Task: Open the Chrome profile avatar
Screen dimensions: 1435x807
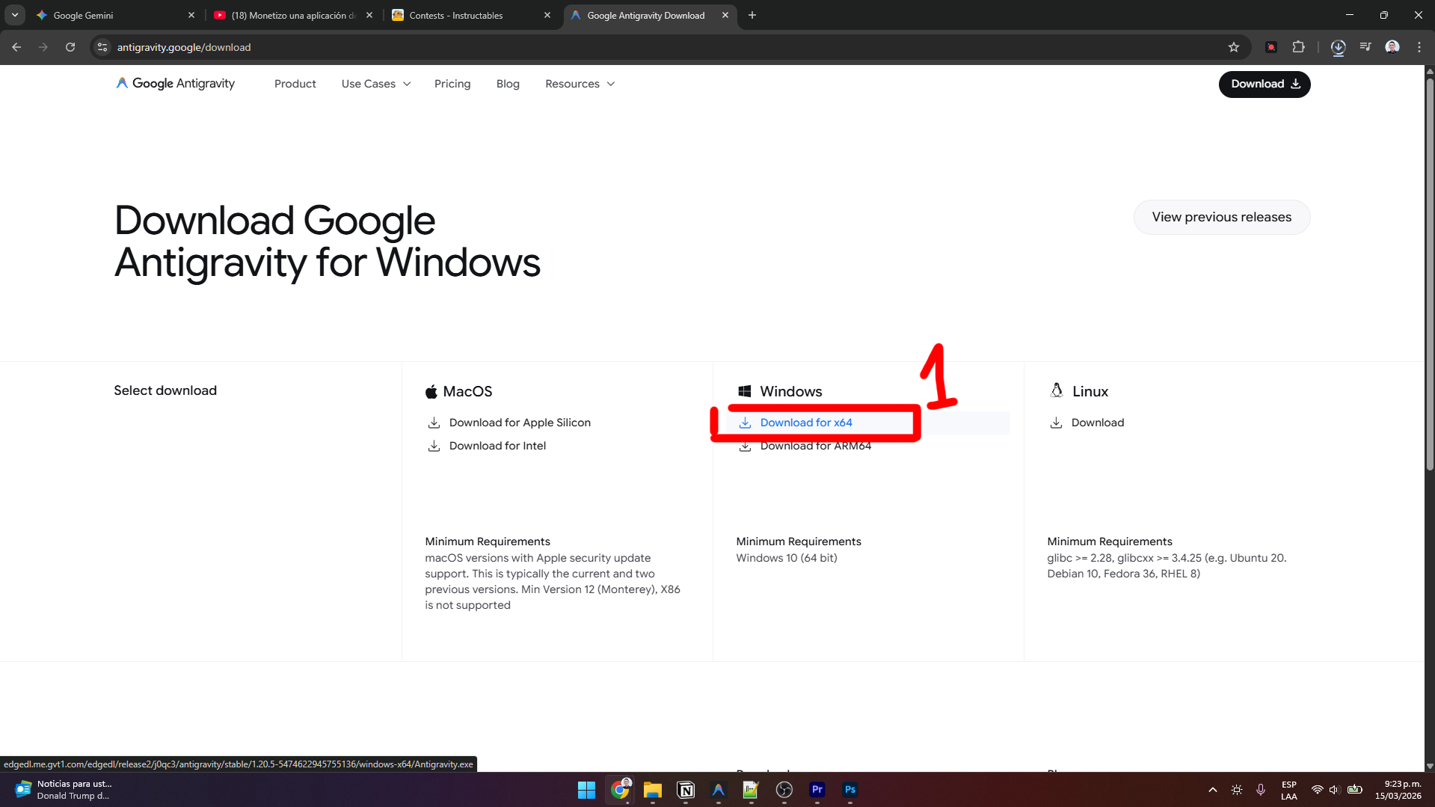Action: point(1392,47)
